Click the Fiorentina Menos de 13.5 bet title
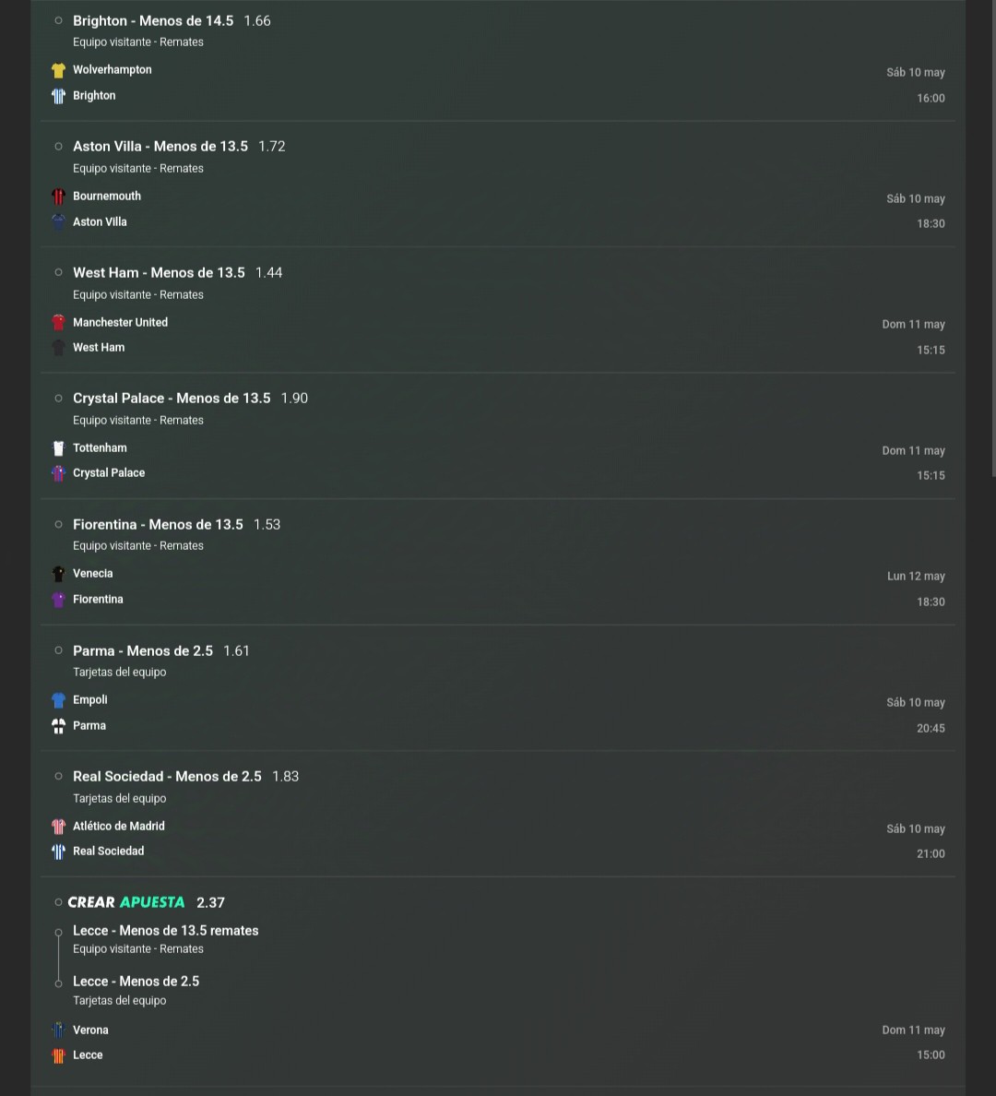The image size is (996, 1096). pos(158,524)
